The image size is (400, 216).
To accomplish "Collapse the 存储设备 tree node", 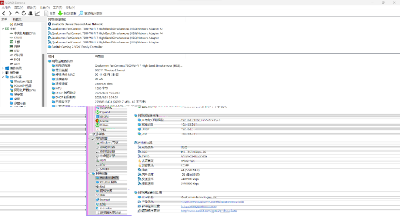I will (x=90, y=138).
